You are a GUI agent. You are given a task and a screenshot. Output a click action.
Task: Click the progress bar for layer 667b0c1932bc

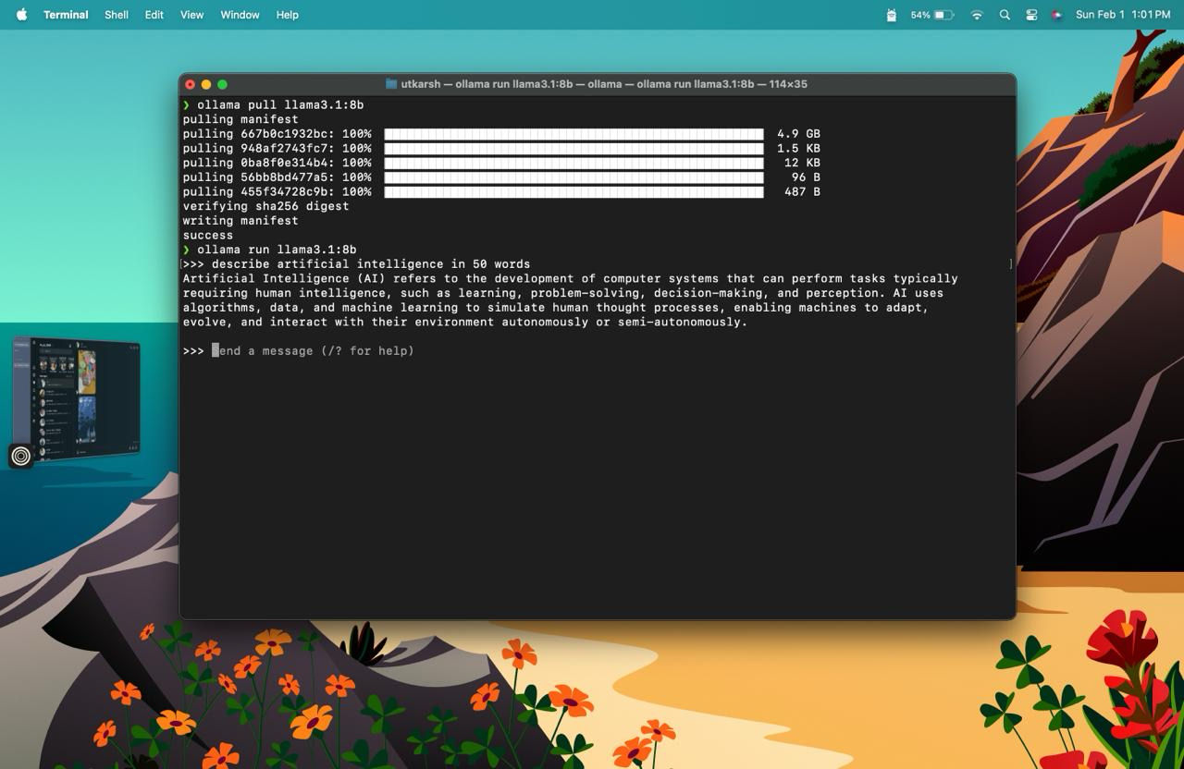[573, 134]
